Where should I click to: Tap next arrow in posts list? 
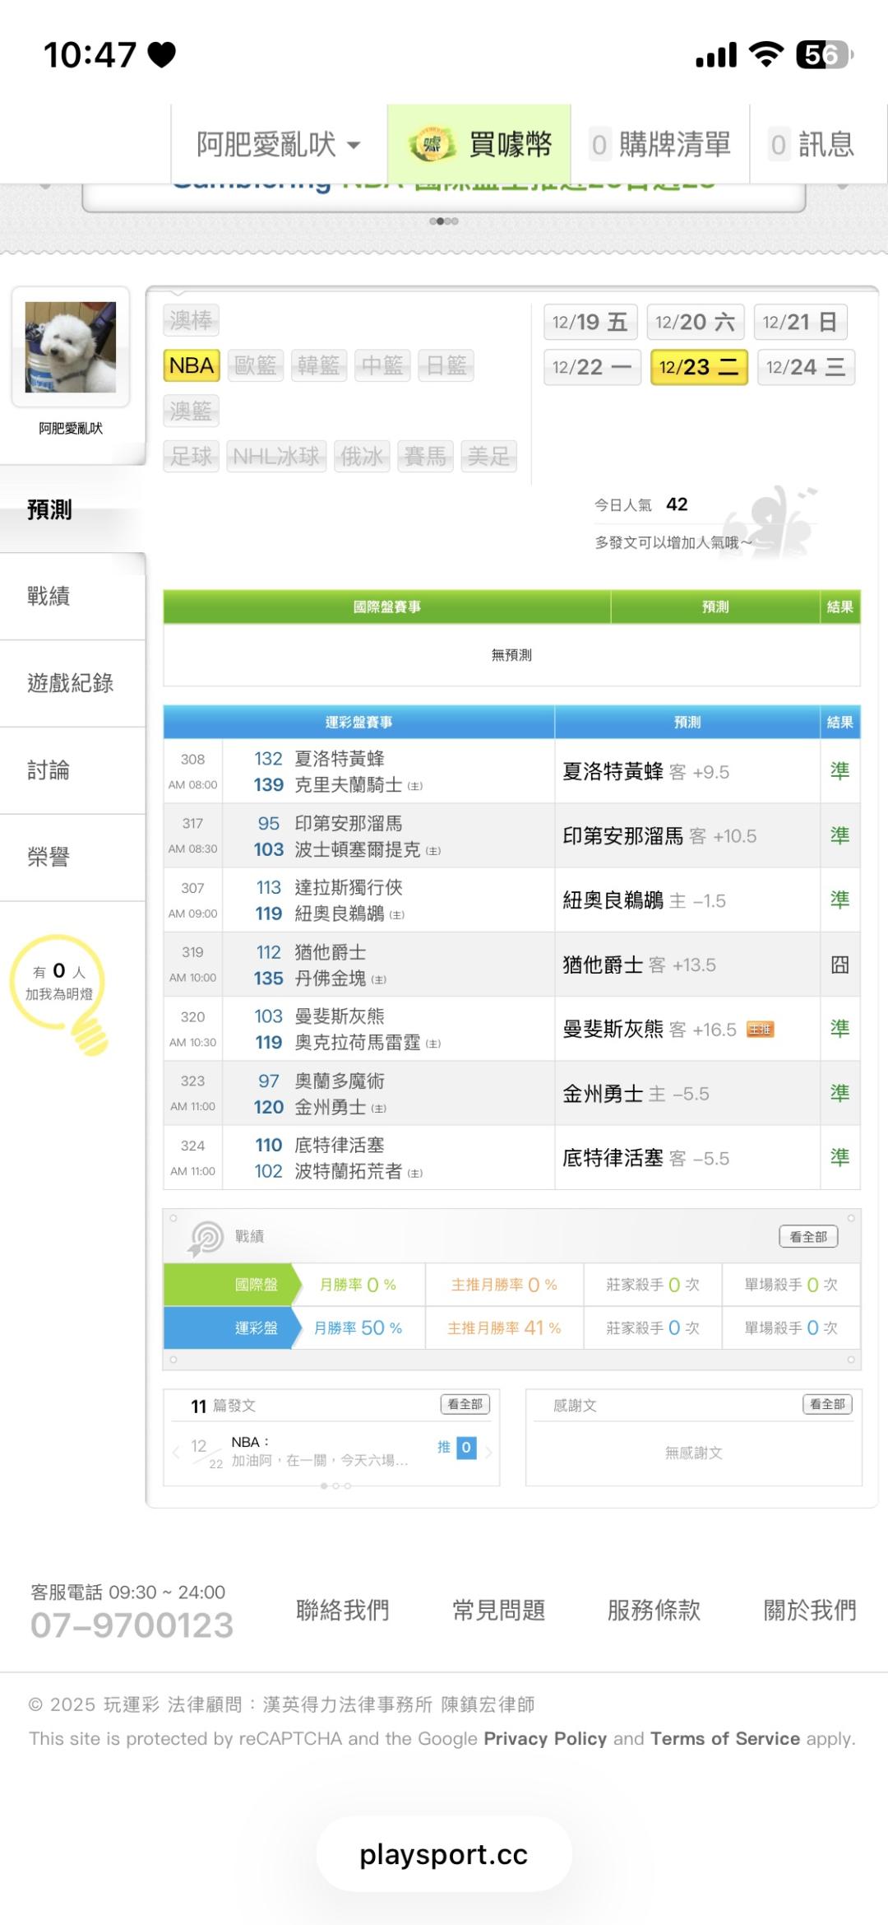coord(489,1453)
